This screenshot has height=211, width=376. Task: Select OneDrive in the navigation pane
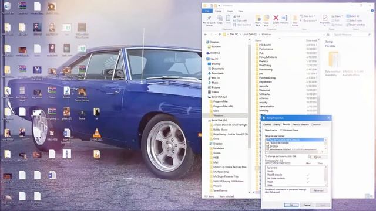click(x=213, y=53)
